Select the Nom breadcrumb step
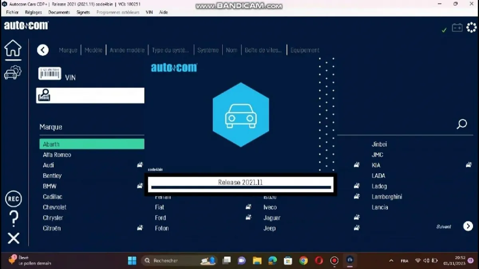This screenshot has height=269, width=479. [232, 50]
